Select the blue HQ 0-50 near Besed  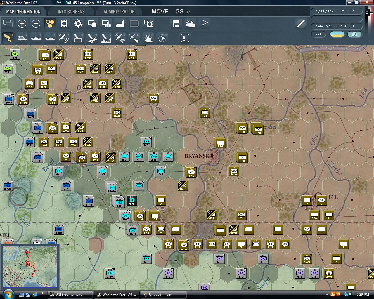click(7, 186)
